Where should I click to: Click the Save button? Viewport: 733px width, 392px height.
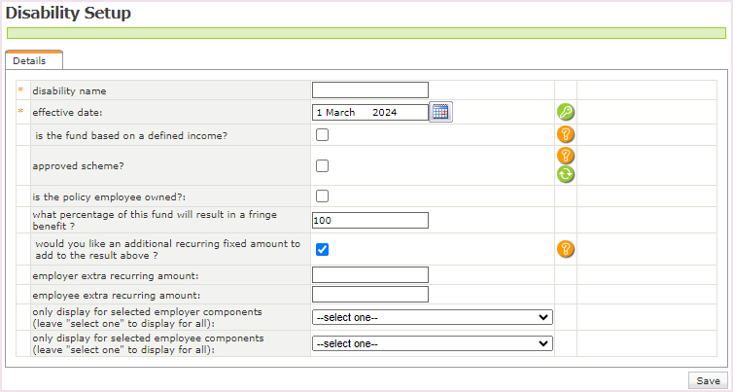pyautogui.click(x=708, y=381)
